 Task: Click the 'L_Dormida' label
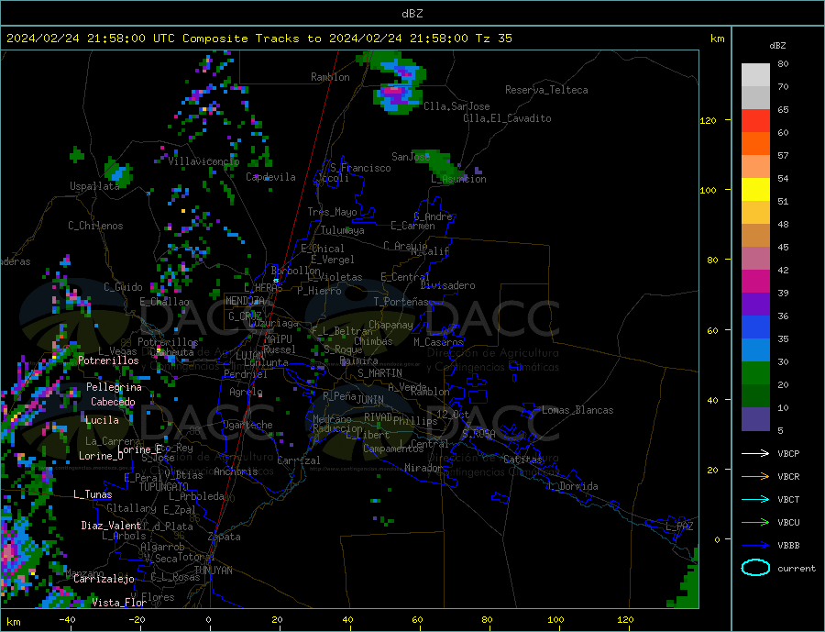574,486
